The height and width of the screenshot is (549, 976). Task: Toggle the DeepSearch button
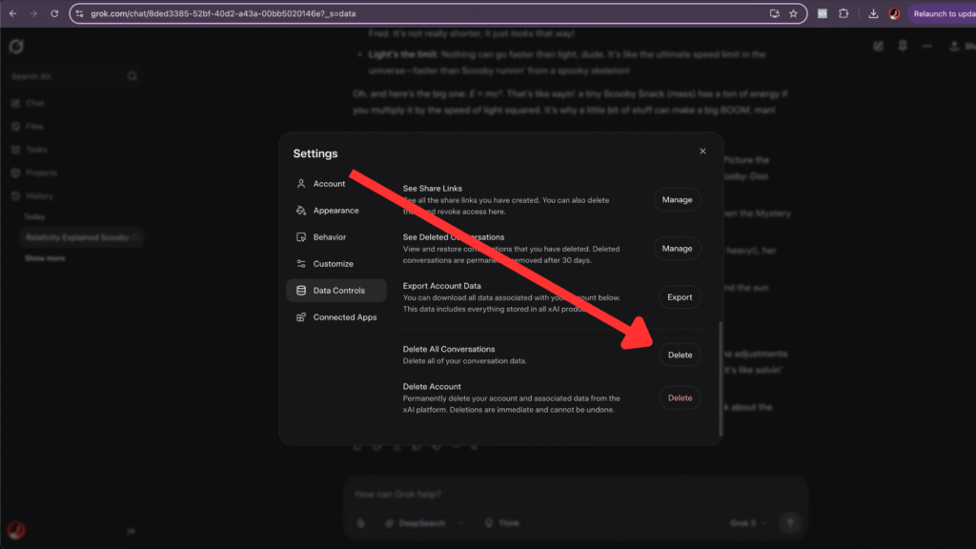pyautogui.click(x=416, y=523)
